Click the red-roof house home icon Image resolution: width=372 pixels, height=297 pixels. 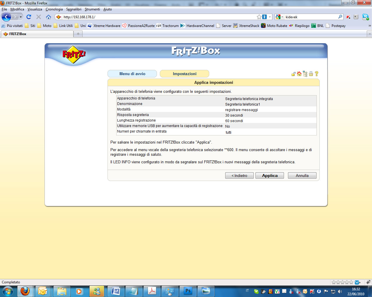[x=299, y=74]
